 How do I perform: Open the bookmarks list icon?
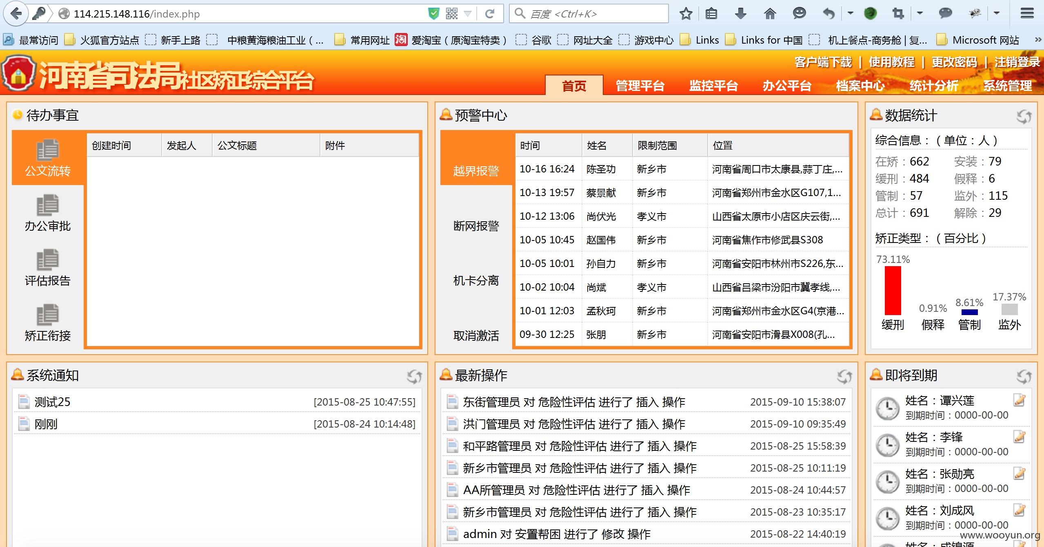711,14
